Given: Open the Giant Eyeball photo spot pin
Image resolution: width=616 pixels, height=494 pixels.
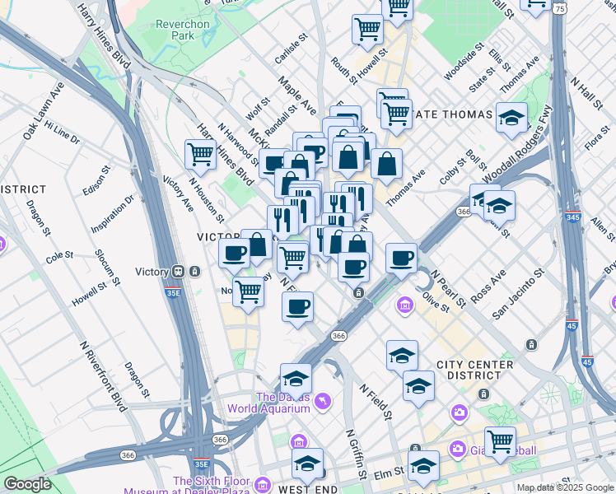Looking at the screenshot, I should (x=457, y=449).
